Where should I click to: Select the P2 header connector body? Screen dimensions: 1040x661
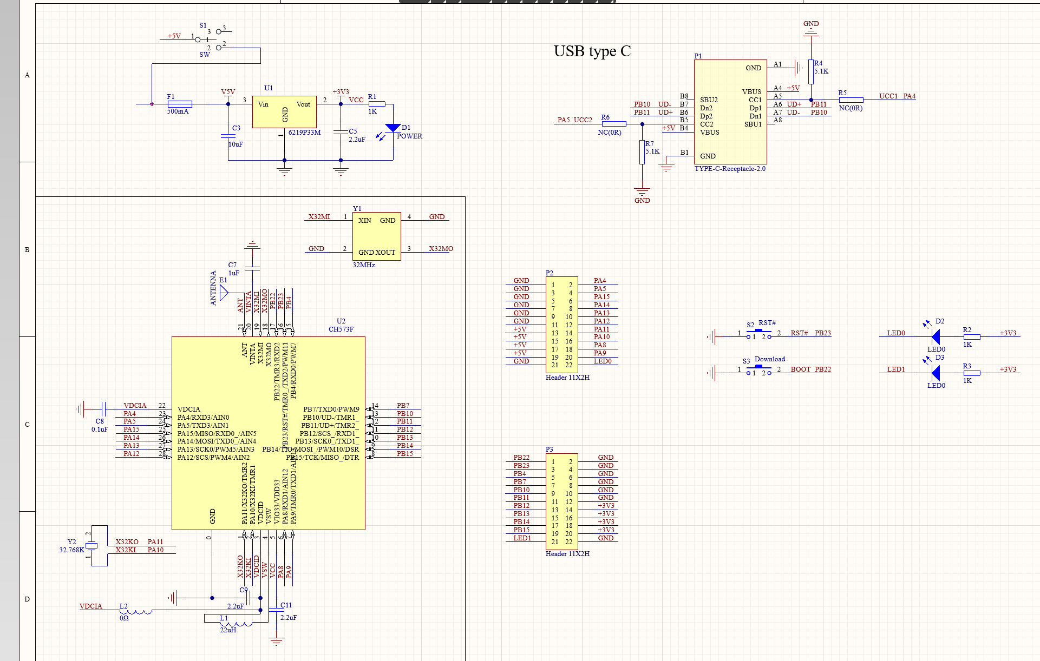click(562, 325)
